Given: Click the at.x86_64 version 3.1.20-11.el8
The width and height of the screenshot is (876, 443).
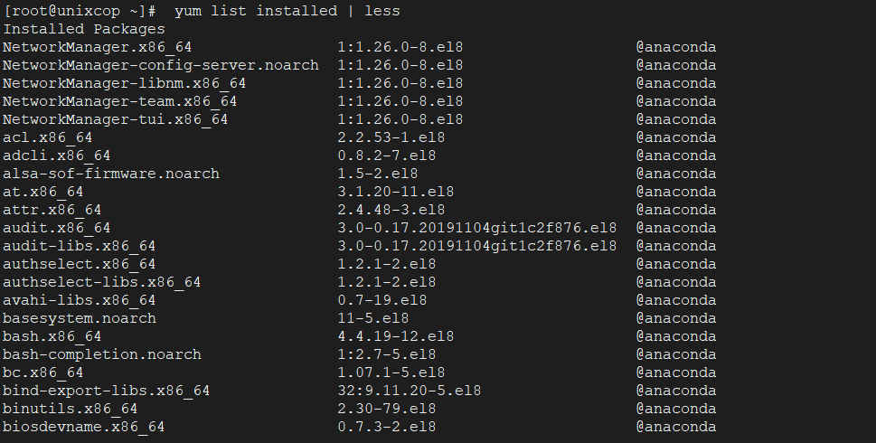Looking at the screenshot, I should click(396, 192).
